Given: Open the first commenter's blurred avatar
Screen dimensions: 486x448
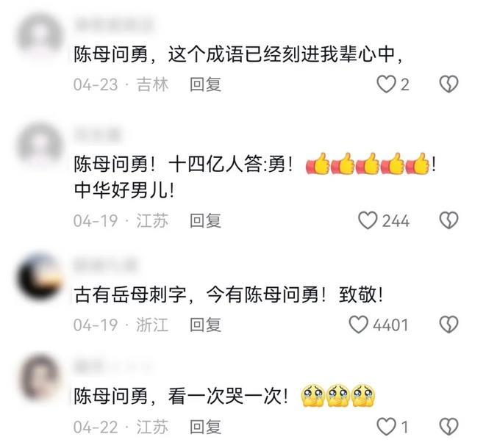Looking at the screenshot, I should [40, 35].
